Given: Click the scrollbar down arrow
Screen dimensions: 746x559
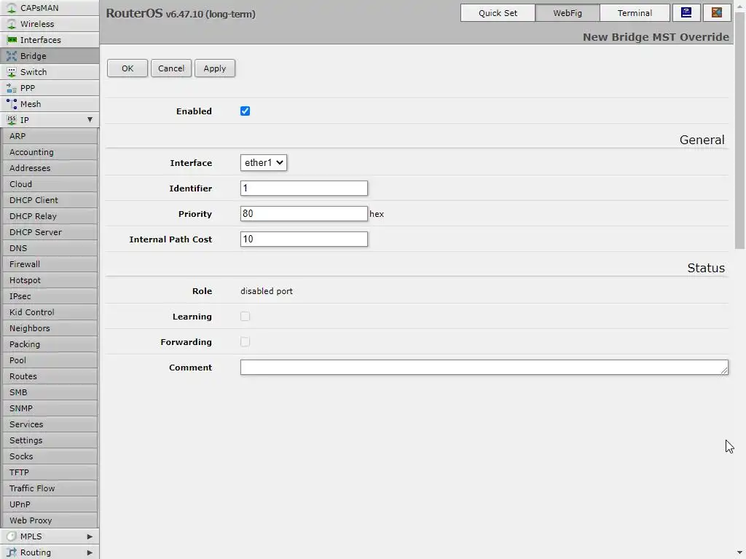Looking at the screenshot, I should click(x=740, y=553).
